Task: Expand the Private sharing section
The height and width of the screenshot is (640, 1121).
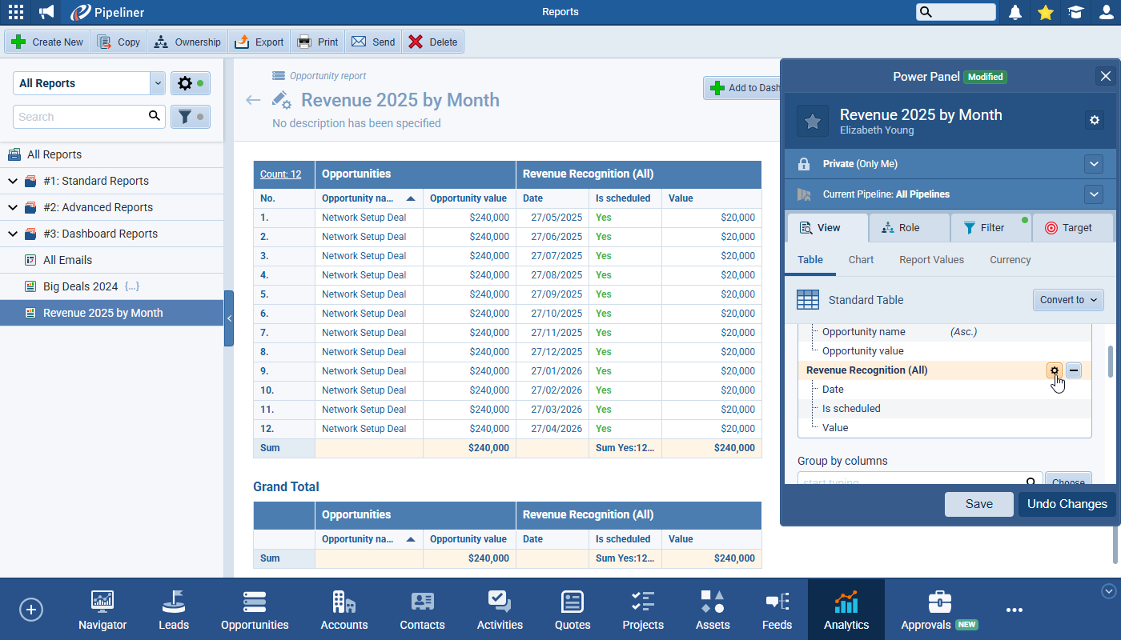Action: (1094, 164)
